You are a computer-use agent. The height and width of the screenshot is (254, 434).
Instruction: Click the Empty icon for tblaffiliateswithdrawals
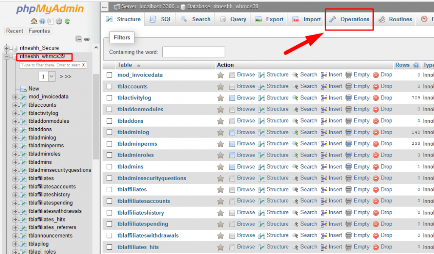349,235
